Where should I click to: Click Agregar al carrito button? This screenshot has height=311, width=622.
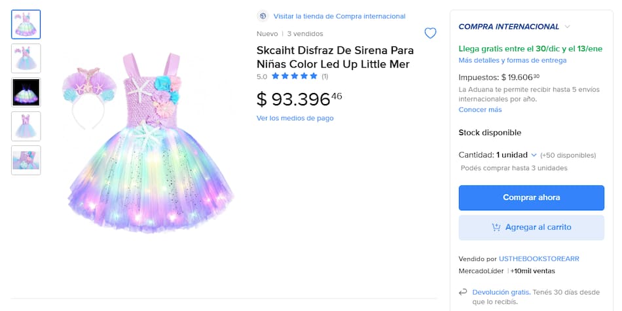531,227
